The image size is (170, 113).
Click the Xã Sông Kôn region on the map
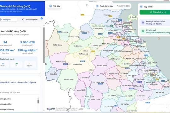tap(86, 32)
